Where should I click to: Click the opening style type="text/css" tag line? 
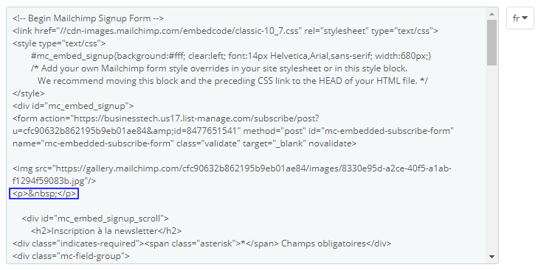(59, 43)
